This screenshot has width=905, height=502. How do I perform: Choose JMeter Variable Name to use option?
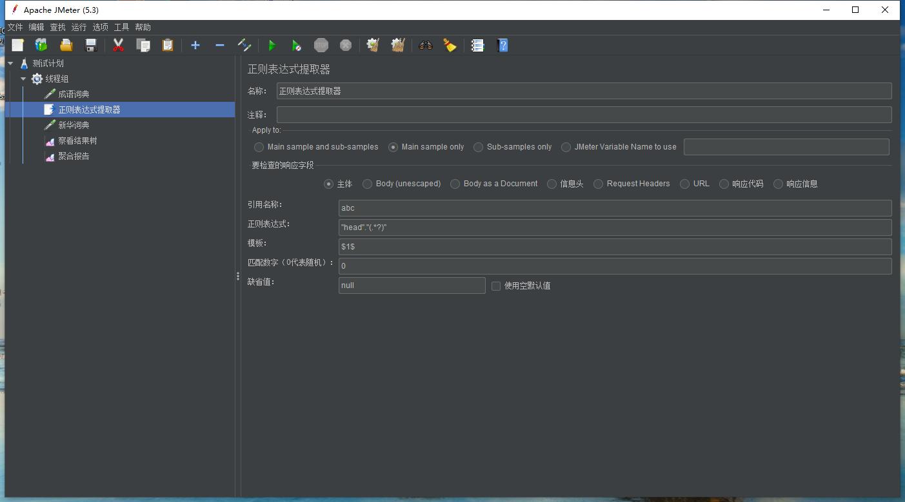tap(566, 147)
